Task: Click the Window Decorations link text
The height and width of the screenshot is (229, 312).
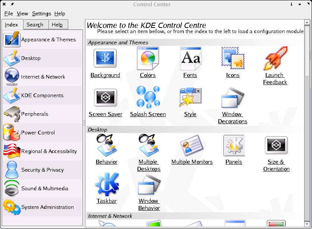Action: (x=233, y=118)
